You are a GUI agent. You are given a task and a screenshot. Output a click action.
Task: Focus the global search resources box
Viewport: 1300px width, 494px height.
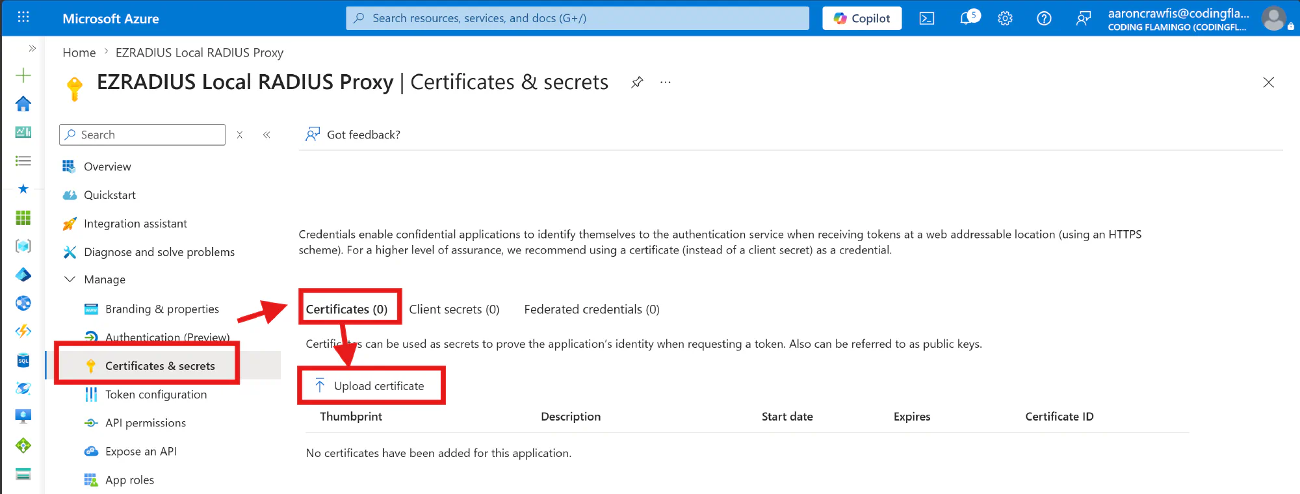tap(577, 18)
